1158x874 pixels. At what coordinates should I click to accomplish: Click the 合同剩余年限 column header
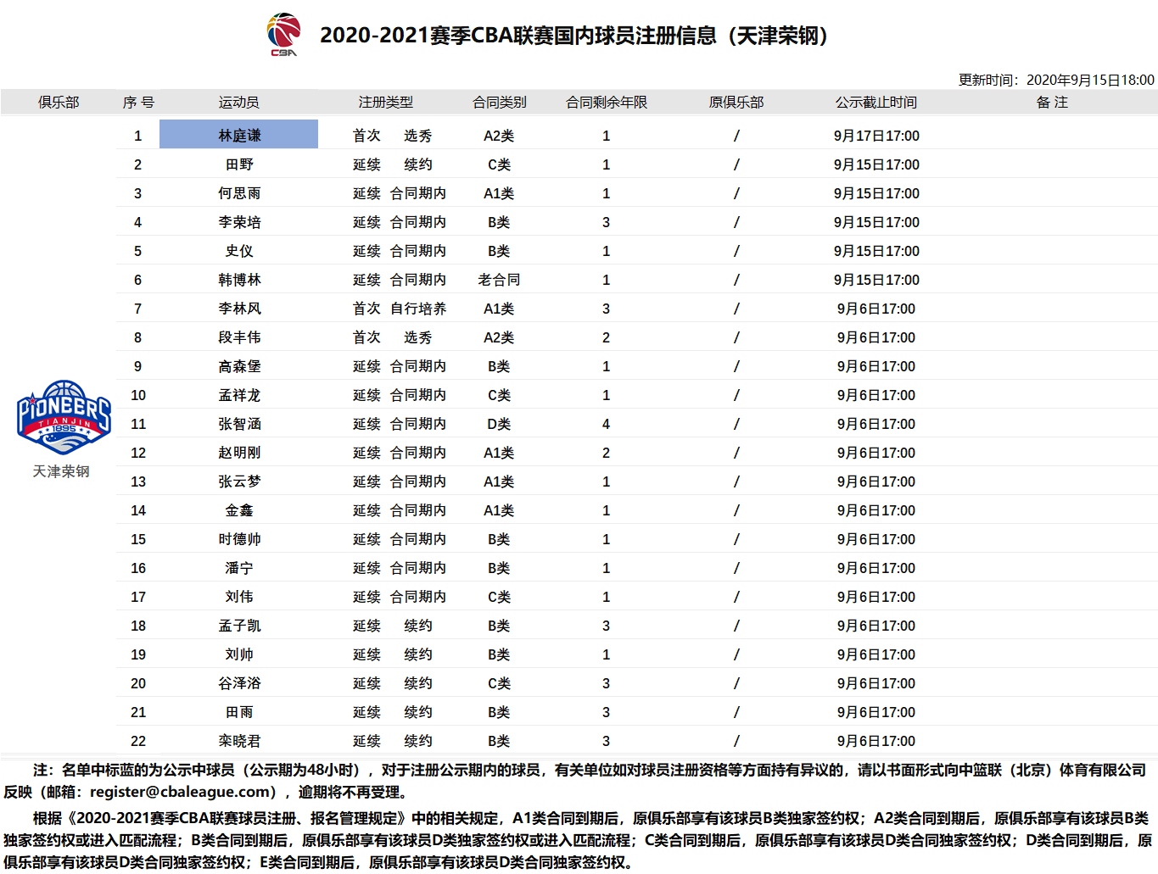coord(607,103)
